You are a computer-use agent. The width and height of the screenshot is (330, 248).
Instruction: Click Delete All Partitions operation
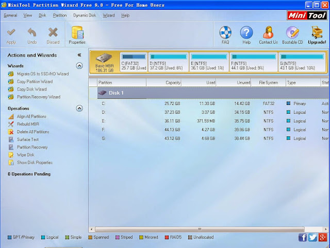(x=33, y=132)
